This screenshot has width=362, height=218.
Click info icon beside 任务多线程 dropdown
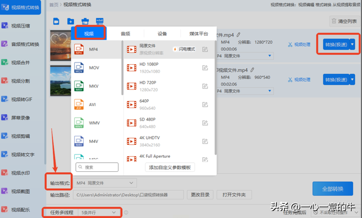click(x=126, y=212)
